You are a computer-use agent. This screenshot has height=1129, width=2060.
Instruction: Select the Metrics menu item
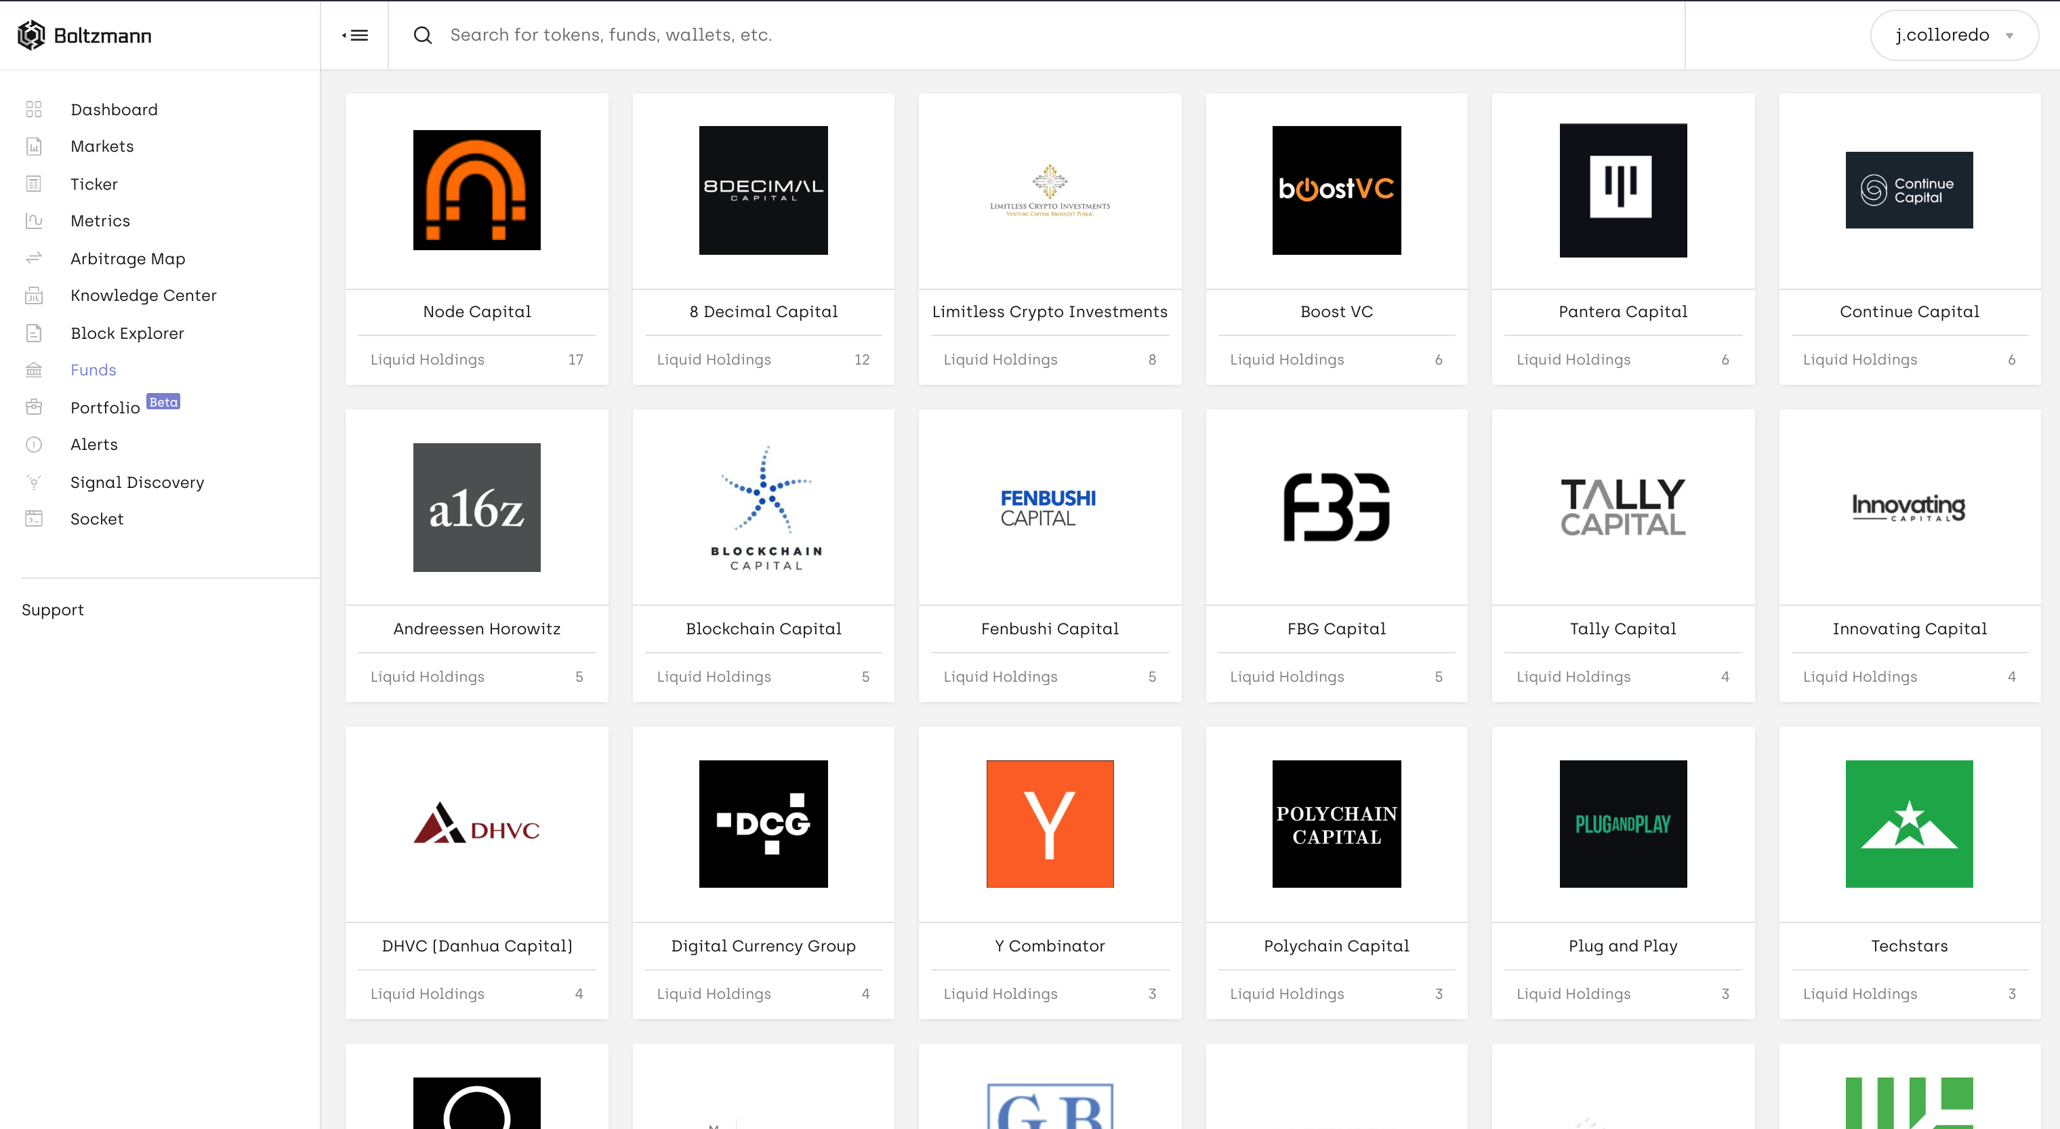100,221
